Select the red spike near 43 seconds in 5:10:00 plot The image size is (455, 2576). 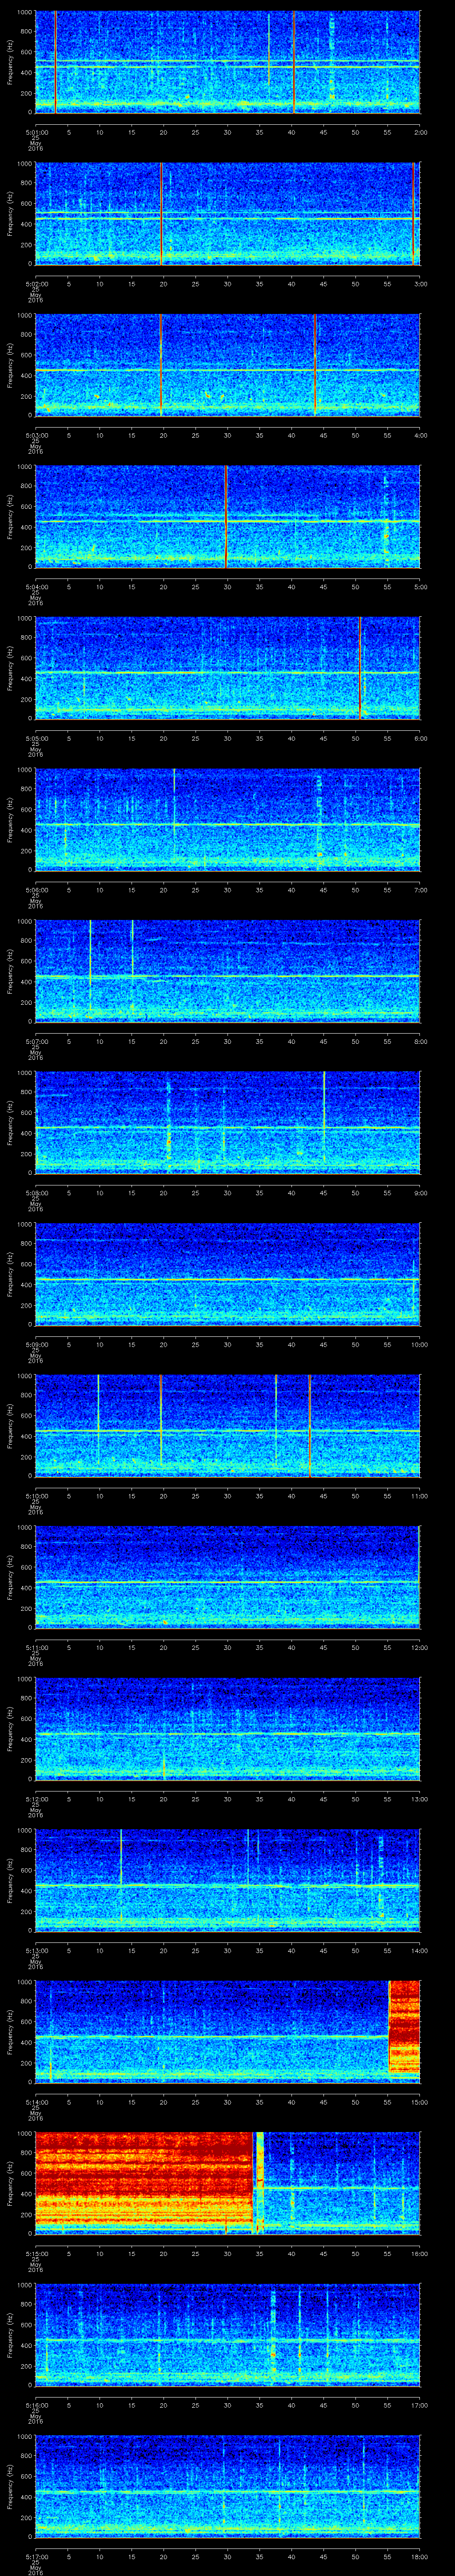[x=310, y=1425]
